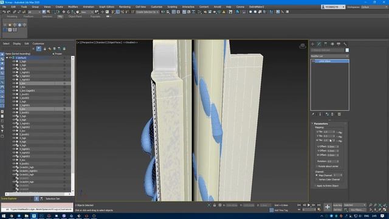Click the object color swatch beside name field
This screenshot has height=219, width=389.
click(x=347, y=50)
